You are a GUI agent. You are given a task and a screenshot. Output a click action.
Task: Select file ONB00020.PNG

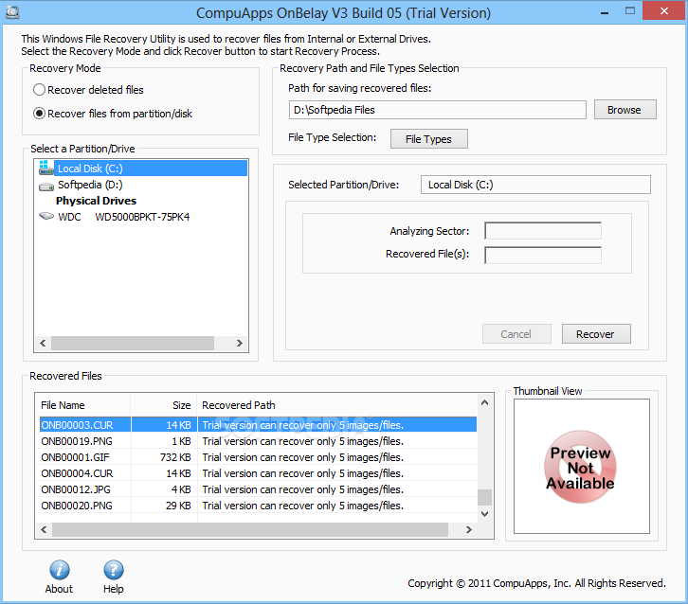click(77, 506)
